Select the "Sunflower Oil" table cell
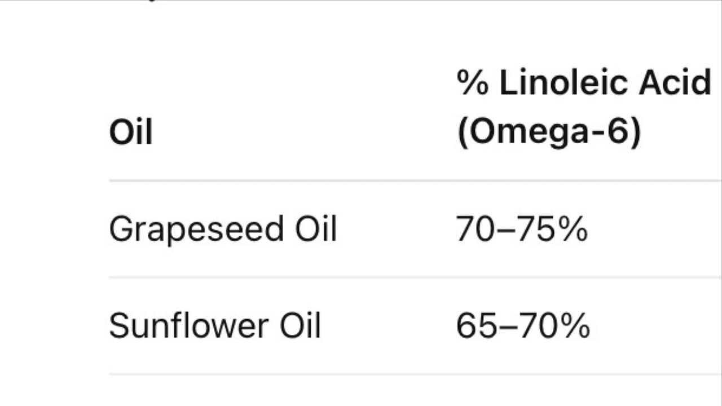Viewport: 722px width, 406px height. (x=215, y=326)
